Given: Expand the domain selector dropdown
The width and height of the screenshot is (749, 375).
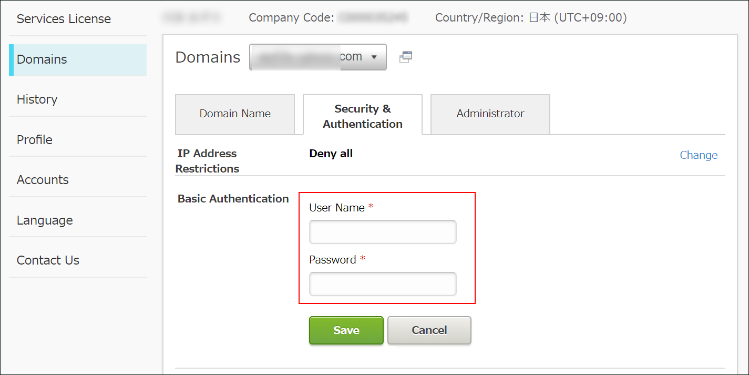Looking at the screenshot, I should point(317,57).
